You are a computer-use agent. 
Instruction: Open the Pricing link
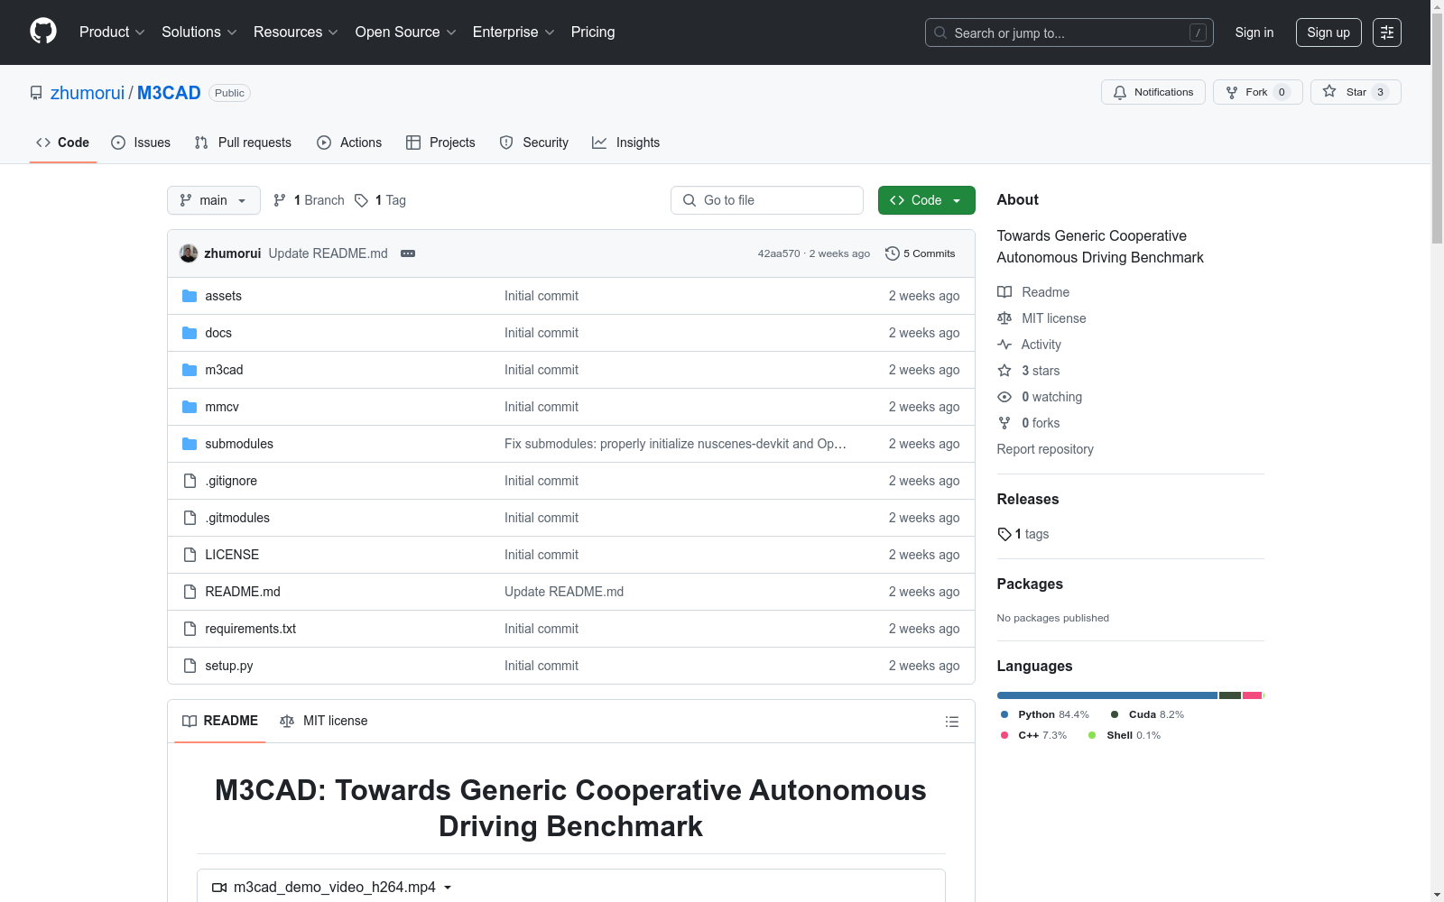[593, 32]
